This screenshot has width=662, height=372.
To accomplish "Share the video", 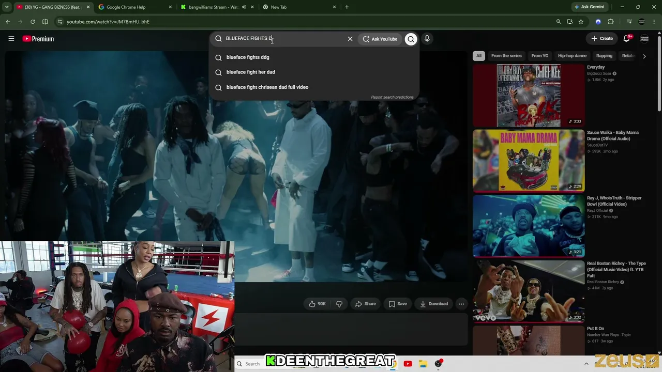I will coord(365,304).
